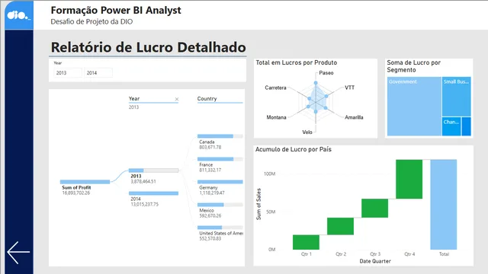The width and height of the screenshot is (488, 274).
Task: Click the Channel Partners treemap tile
Action: (x=451, y=126)
